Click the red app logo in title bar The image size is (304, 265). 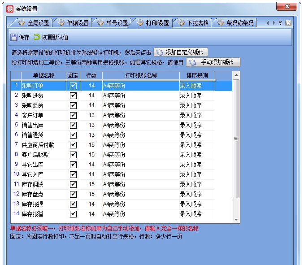[10, 9]
